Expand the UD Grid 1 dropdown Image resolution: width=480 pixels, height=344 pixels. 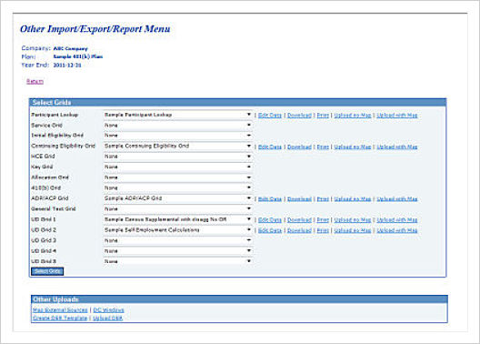point(178,219)
